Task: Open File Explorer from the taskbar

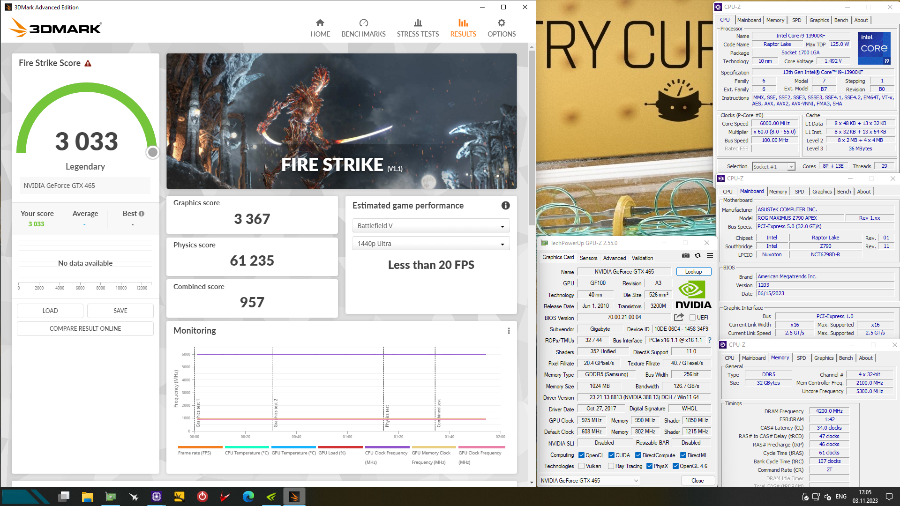Action: [x=87, y=496]
